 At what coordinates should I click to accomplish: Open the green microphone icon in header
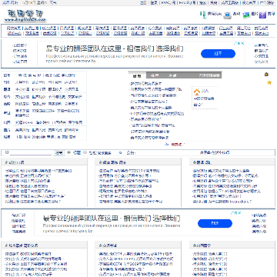pyautogui.click(x=203, y=15)
